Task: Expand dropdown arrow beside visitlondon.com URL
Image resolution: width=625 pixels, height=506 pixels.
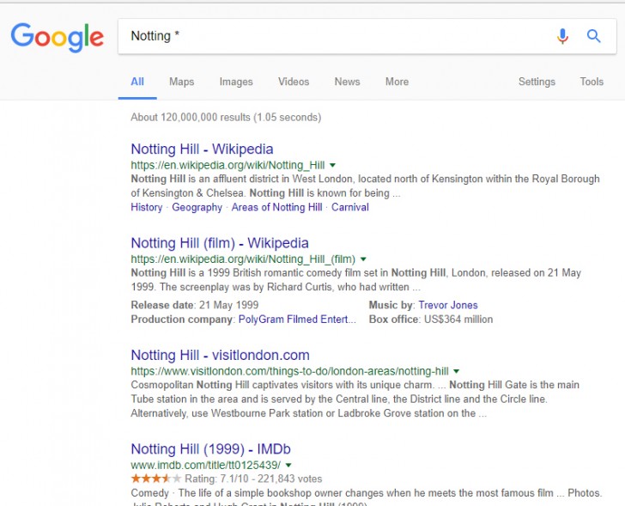Action: 456,371
